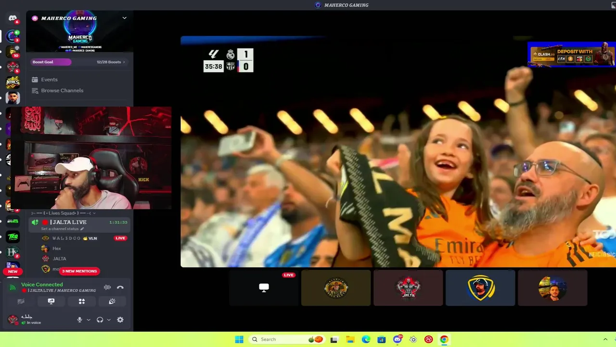Share your screen button in voice panel
The image size is (616, 347).
point(51,301)
